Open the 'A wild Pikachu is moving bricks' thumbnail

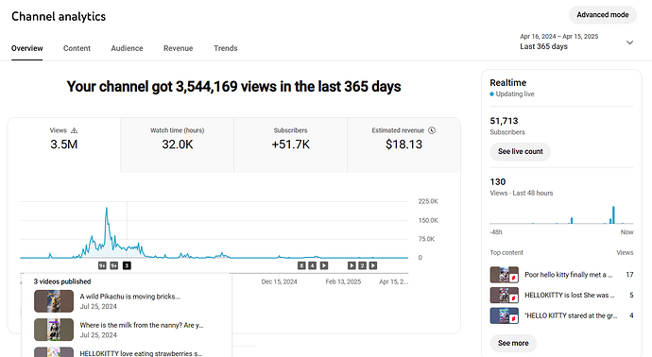tap(54, 301)
